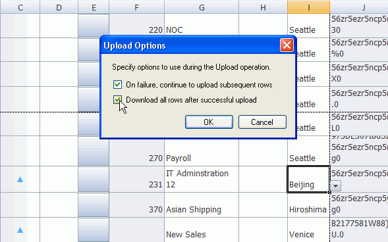
Task: Click cell with value 370
Action: pos(136,205)
